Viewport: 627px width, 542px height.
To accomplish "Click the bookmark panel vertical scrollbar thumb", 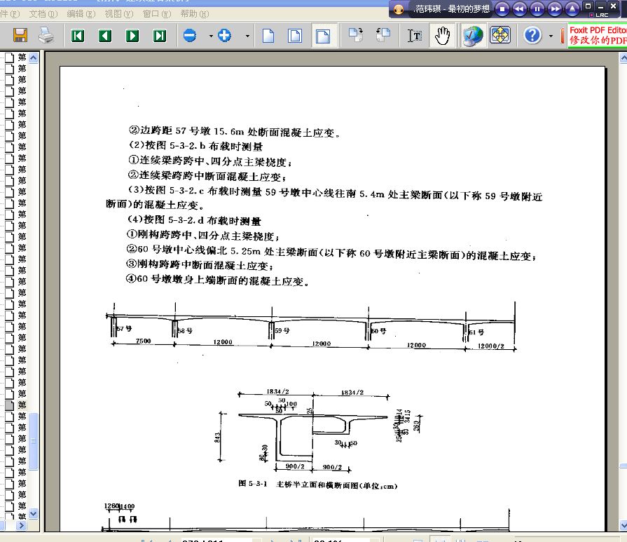I will coord(33,441).
